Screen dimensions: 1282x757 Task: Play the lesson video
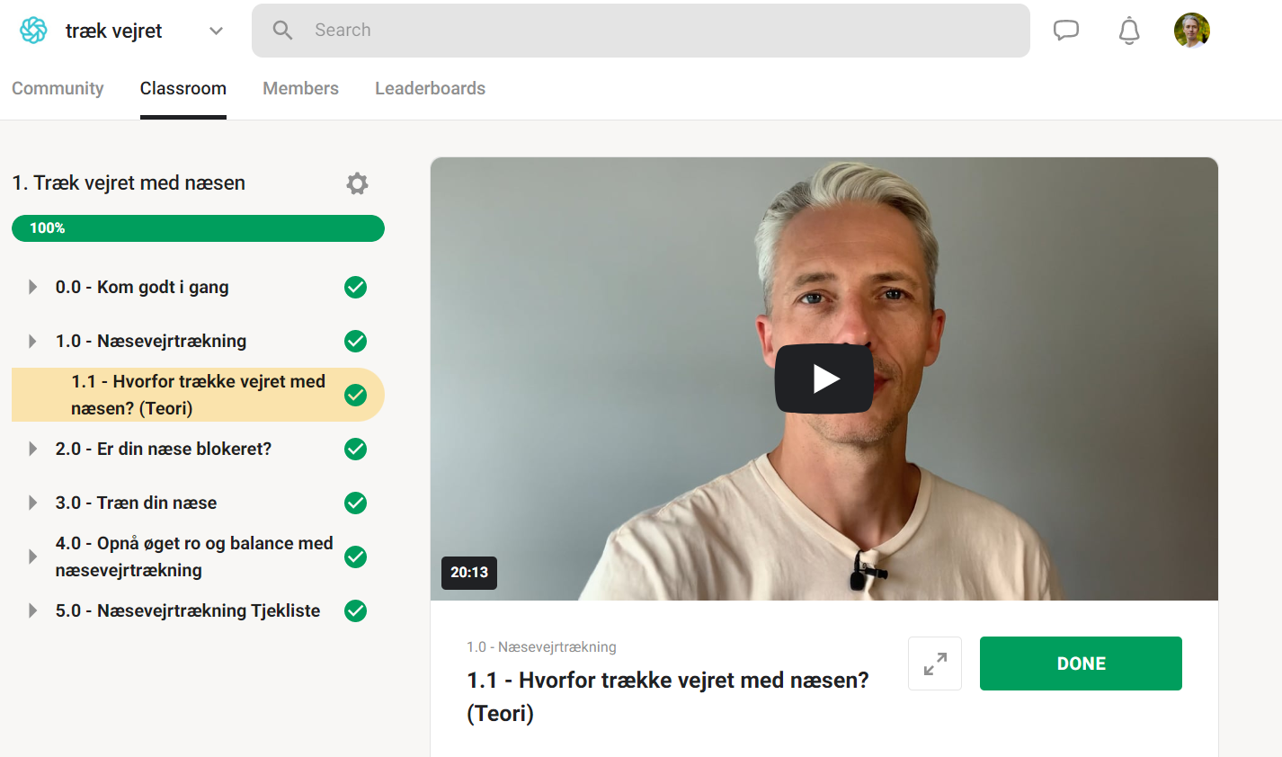tap(824, 378)
